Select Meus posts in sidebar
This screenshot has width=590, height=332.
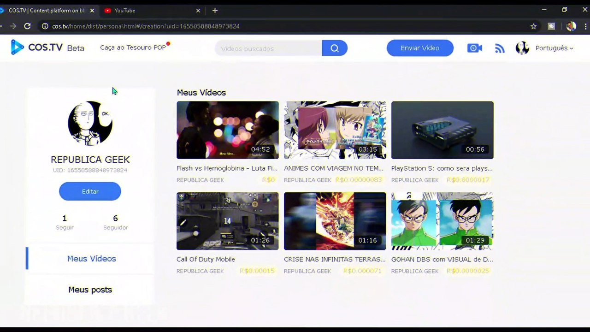click(x=90, y=290)
